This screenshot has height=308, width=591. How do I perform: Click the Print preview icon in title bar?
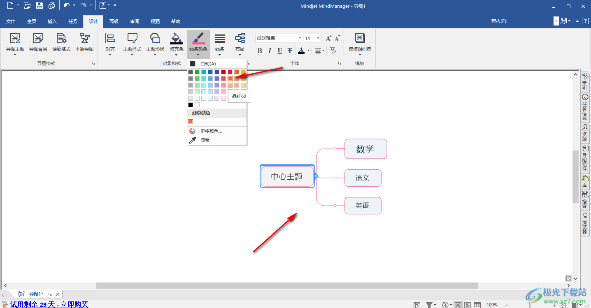pyautogui.click(x=52, y=5)
